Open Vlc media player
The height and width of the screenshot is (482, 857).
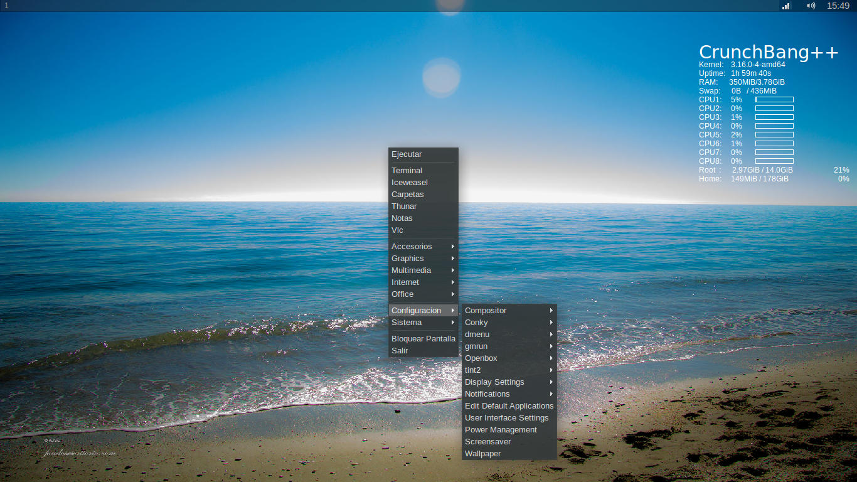click(397, 230)
